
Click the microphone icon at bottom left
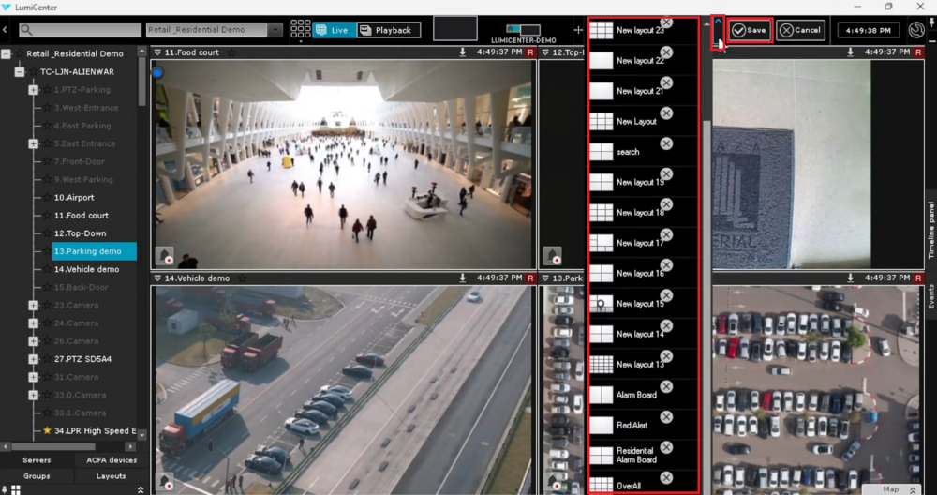[x=5, y=488]
